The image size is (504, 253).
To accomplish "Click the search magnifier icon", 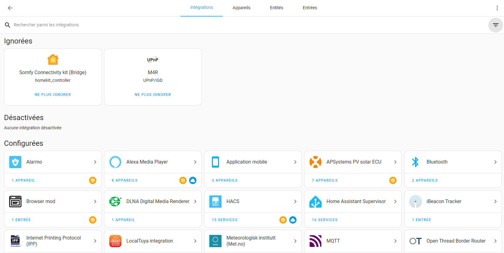I will tap(8, 25).
